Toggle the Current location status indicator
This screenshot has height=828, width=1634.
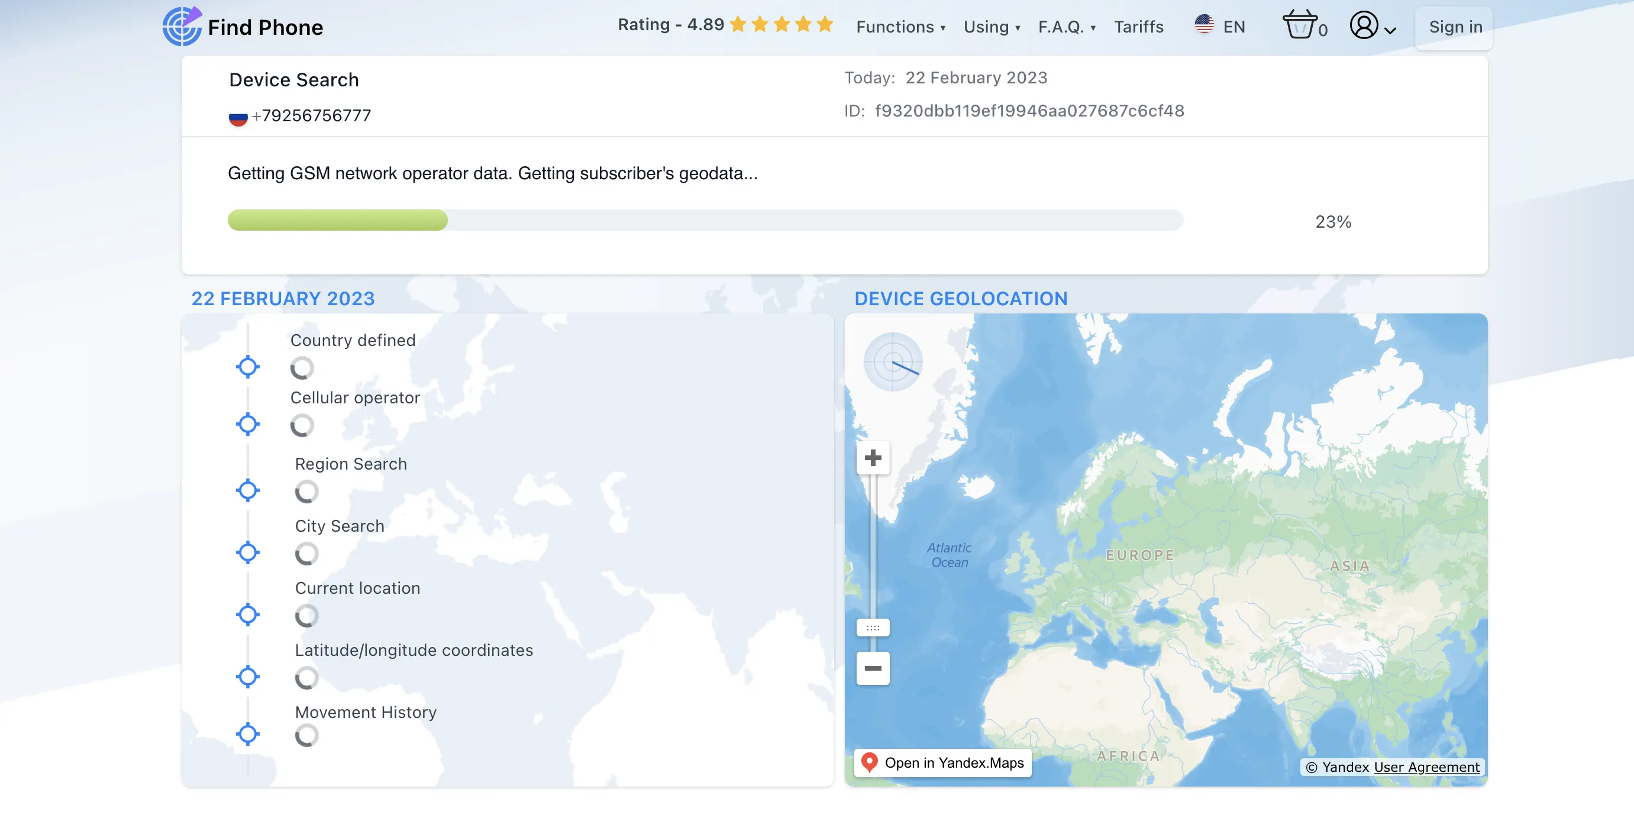click(306, 614)
